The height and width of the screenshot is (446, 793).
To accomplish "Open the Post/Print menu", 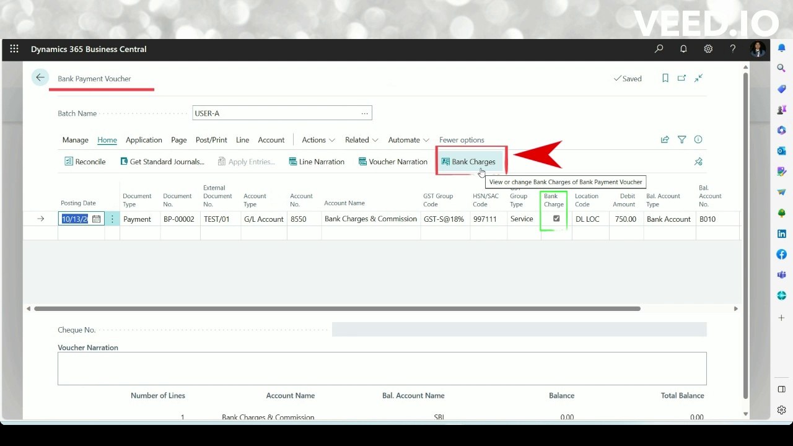I will click(x=211, y=140).
